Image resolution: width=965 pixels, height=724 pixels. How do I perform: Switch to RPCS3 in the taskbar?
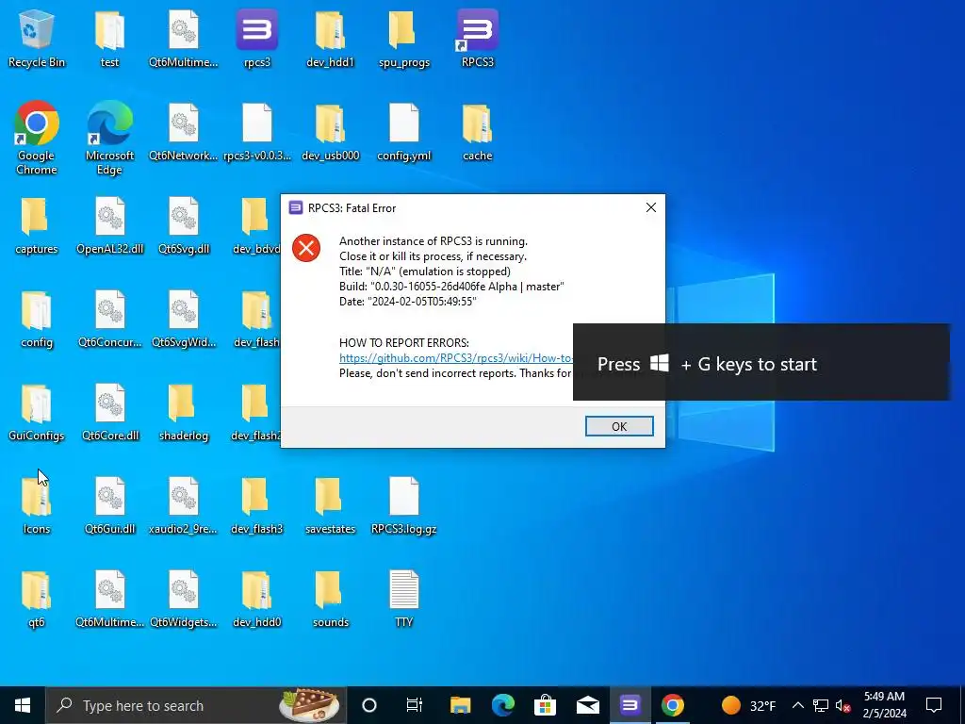coord(630,705)
